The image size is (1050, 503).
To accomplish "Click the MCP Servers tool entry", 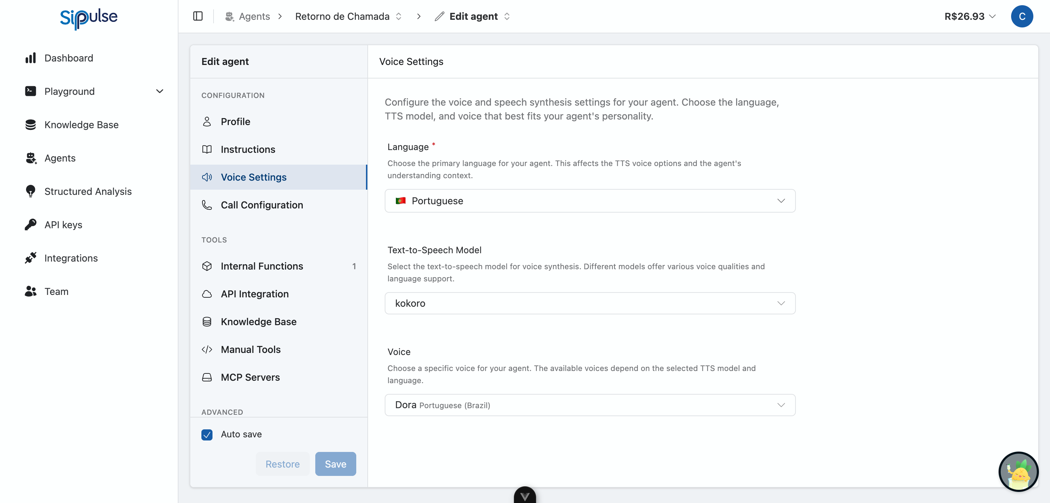I will tap(250, 377).
